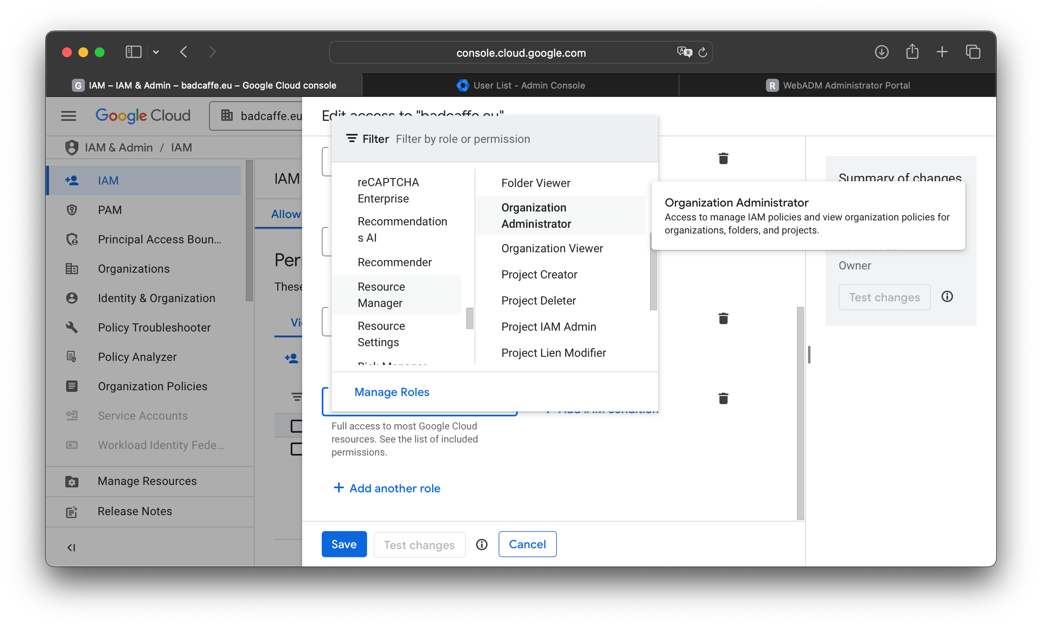This screenshot has width=1042, height=627.
Task: Open Safari tab overview icon
Action: pyautogui.click(x=973, y=52)
